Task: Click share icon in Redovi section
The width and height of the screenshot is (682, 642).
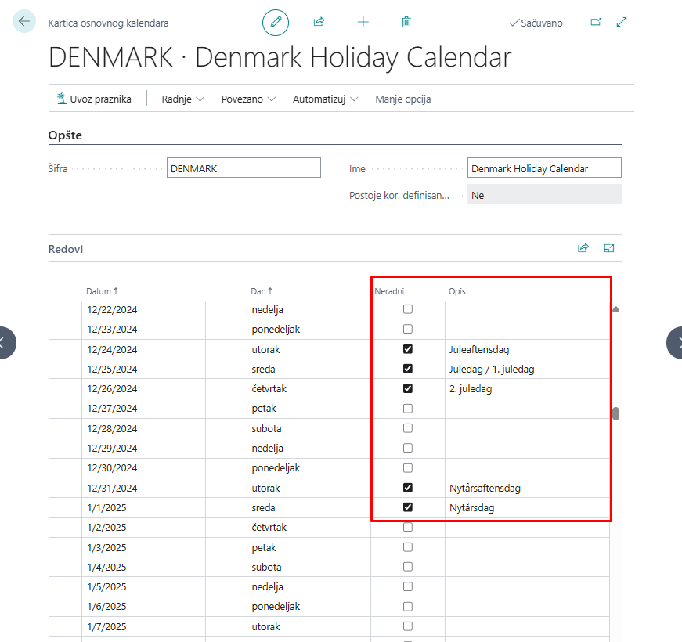Action: pos(583,248)
